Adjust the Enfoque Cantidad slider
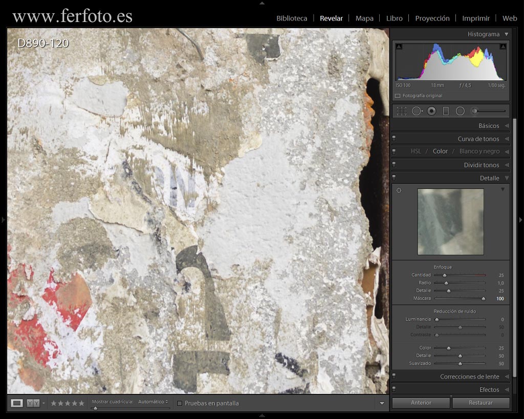 (445, 275)
